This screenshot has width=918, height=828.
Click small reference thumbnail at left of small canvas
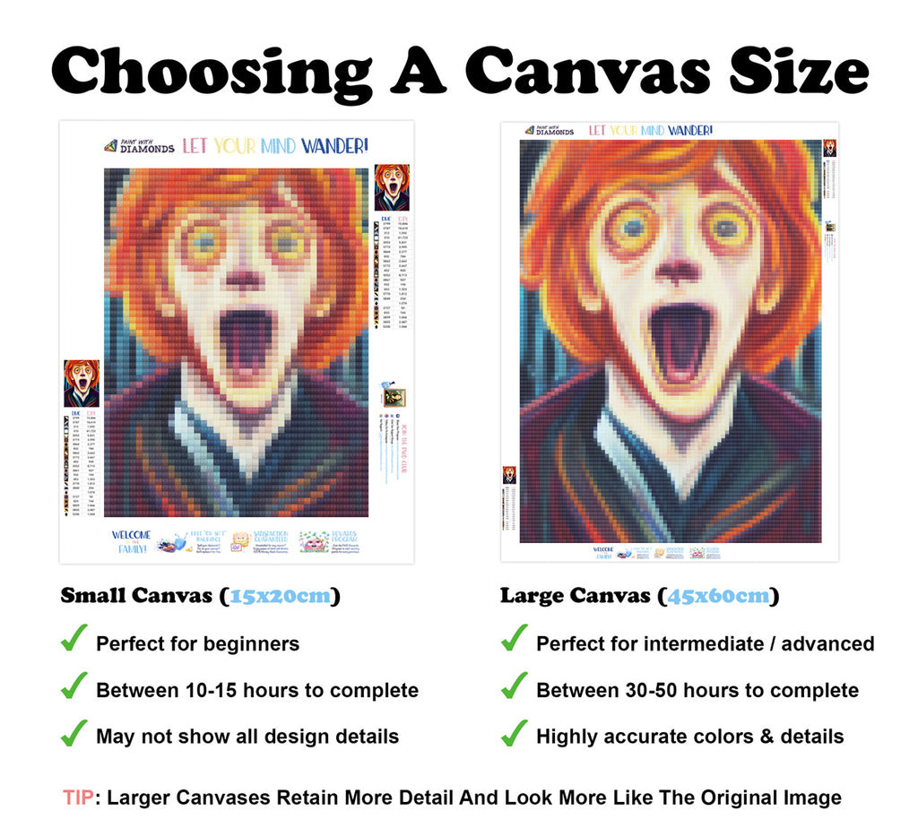[x=82, y=384]
